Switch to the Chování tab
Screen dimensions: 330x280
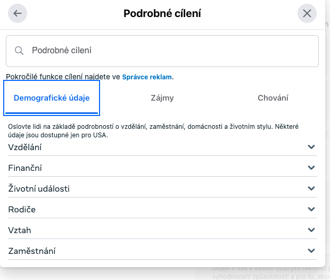point(273,98)
